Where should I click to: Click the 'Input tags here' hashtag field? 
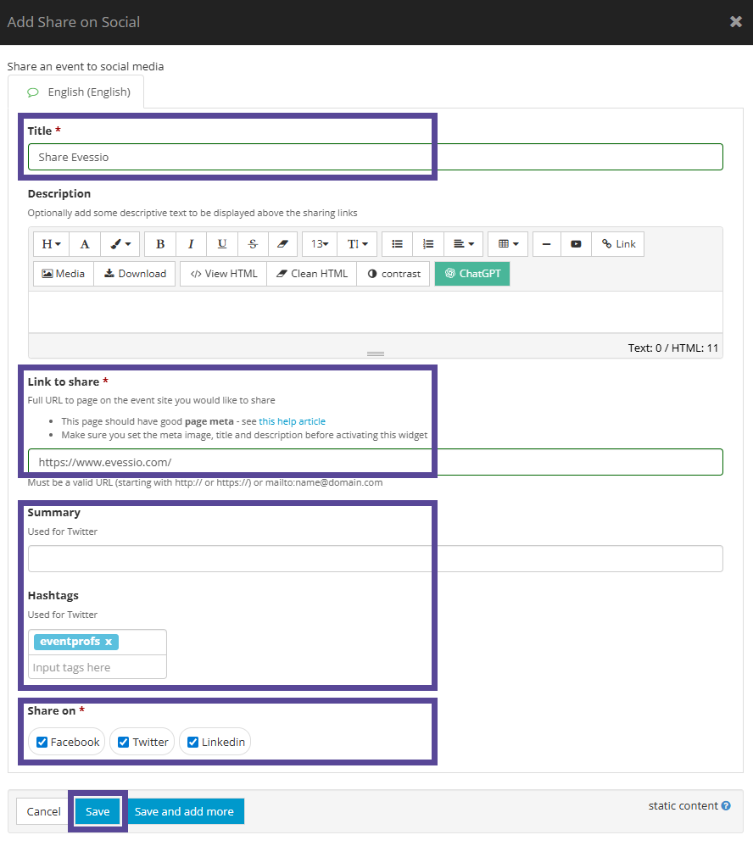point(98,667)
